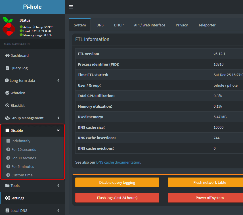Select Disable For 5 minutes

33,166
